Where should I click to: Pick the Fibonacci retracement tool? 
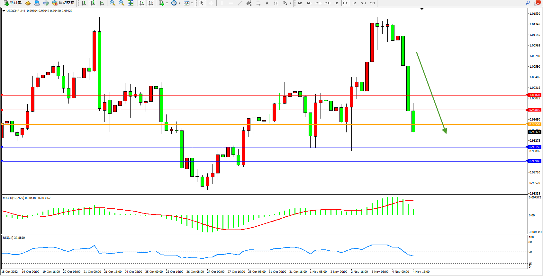point(258,3)
